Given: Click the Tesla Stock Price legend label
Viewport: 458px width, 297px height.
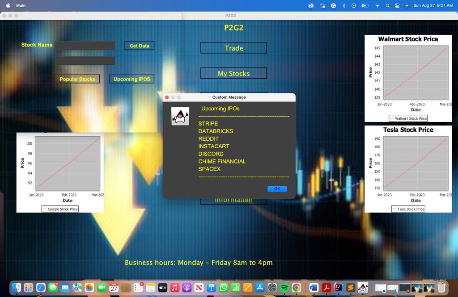Looking at the screenshot, I should pos(408,209).
